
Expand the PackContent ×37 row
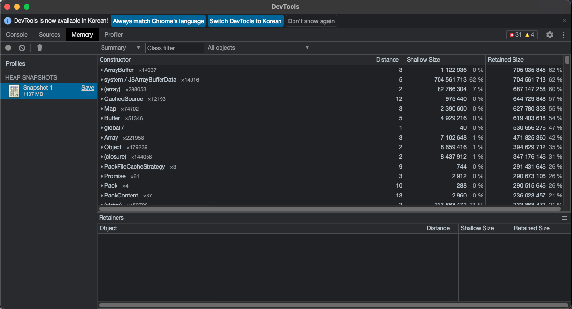[x=102, y=196]
